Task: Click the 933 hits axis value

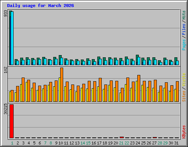Action: click(6, 14)
